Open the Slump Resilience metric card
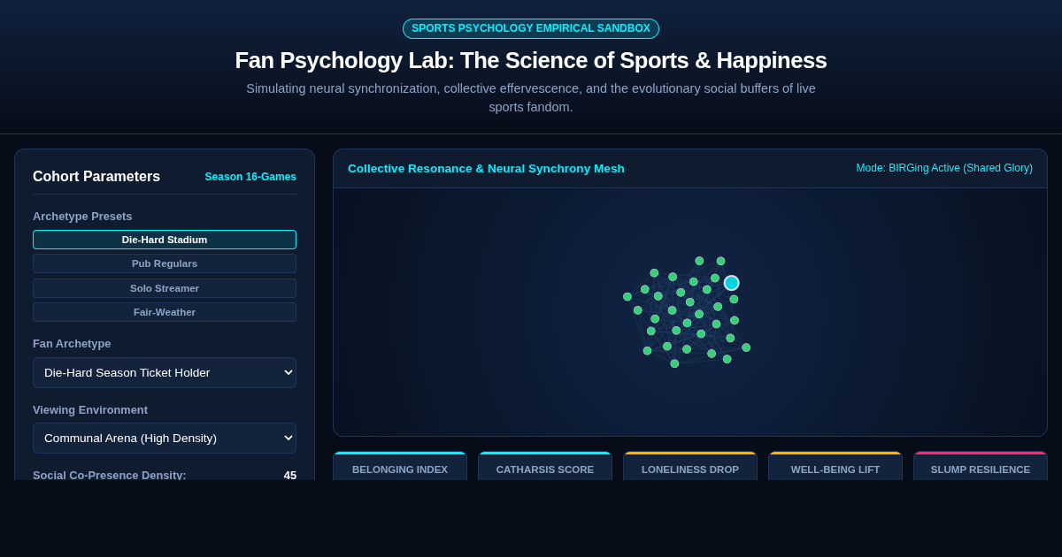Image resolution: width=1062 pixels, height=557 pixels. pyautogui.click(x=981, y=466)
